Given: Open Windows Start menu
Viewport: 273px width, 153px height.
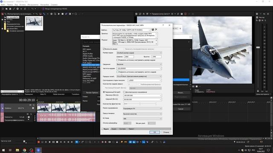Looking at the screenshot, I should click(x=3, y=150).
